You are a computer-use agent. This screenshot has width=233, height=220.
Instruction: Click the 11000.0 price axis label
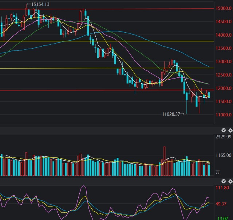[224, 115]
